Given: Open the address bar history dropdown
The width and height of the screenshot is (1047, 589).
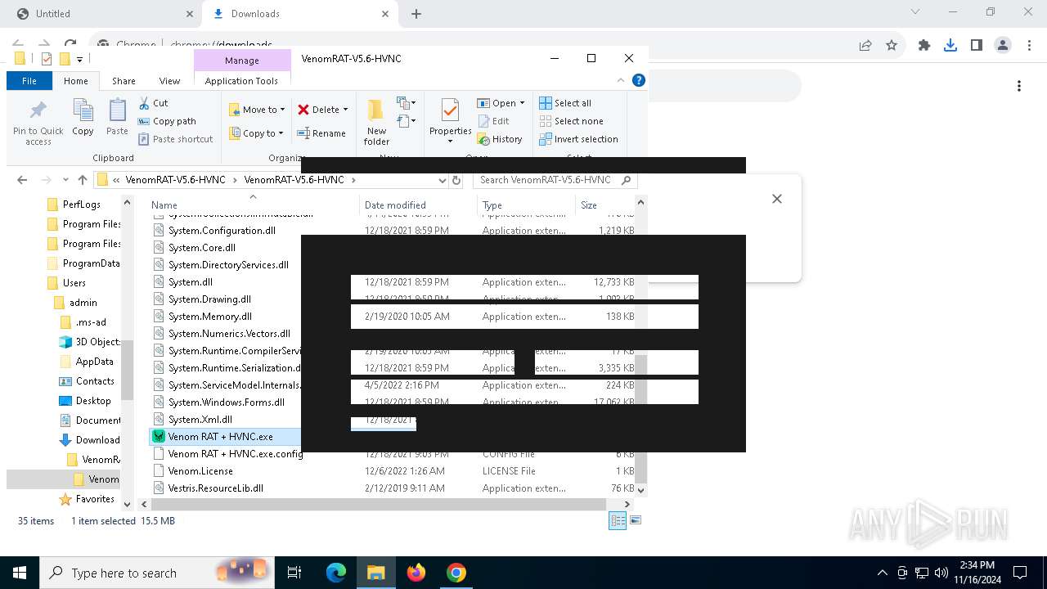Looking at the screenshot, I should 442,180.
